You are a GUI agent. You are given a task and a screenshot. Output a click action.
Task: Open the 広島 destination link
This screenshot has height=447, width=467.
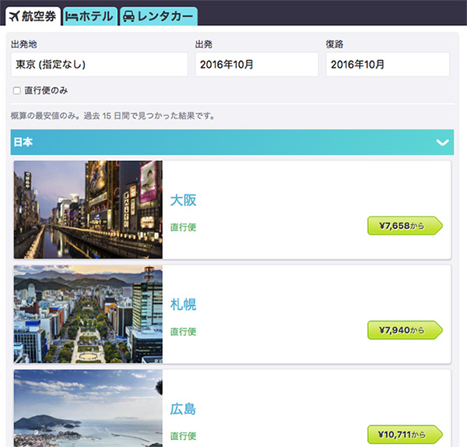click(x=183, y=409)
